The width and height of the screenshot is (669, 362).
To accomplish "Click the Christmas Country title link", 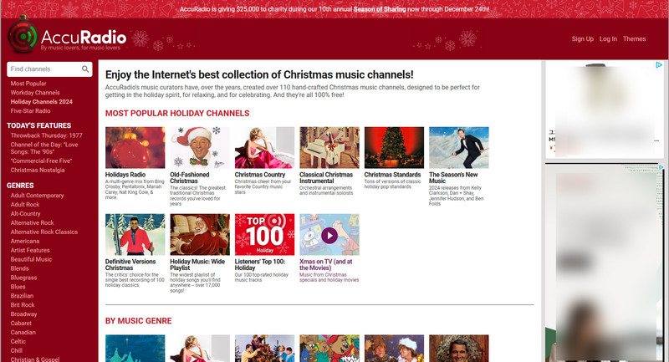I will click(260, 175).
